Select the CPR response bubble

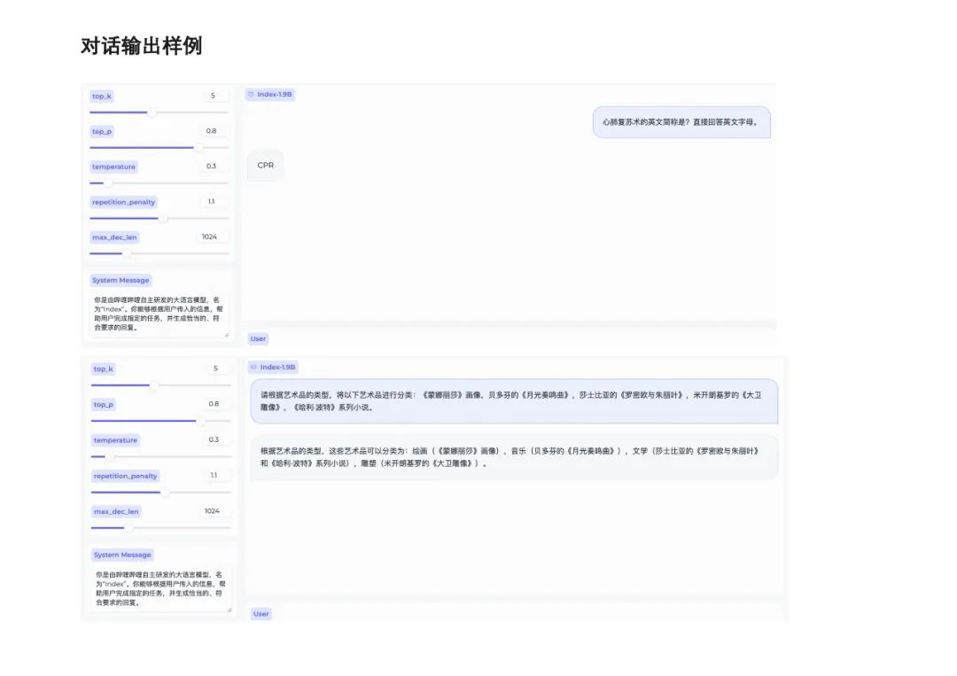click(x=265, y=165)
